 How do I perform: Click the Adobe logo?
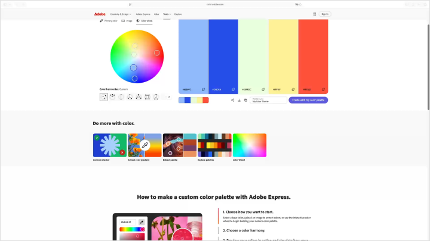click(100, 14)
